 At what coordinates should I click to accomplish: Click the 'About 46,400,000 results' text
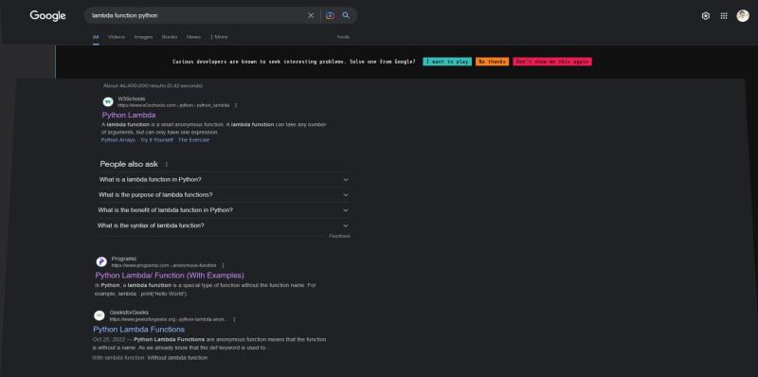pos(153,86)
